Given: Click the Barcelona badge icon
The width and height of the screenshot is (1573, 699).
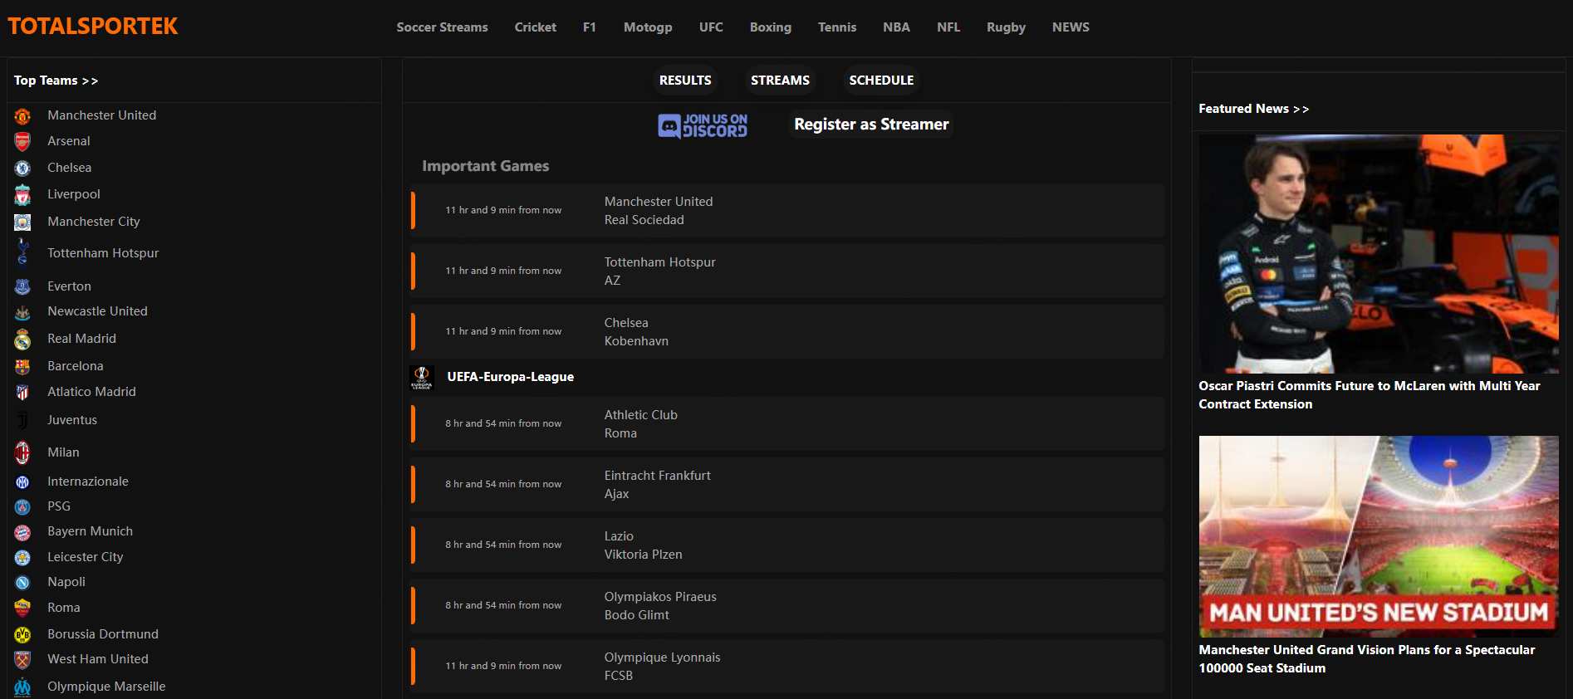Looking at the screenshot, I should [22, 367].
